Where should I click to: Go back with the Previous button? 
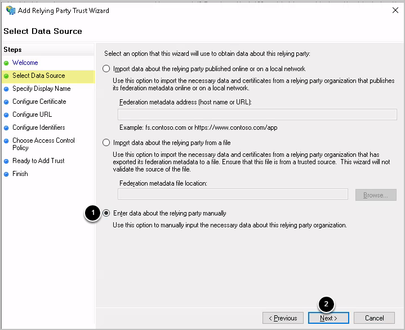(x=283, y=318)
